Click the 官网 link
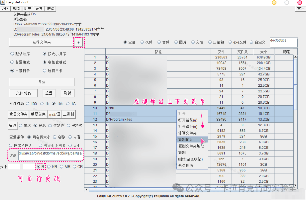Image resolution: width=306 pixels, height=200 pixels. [300, 8]
